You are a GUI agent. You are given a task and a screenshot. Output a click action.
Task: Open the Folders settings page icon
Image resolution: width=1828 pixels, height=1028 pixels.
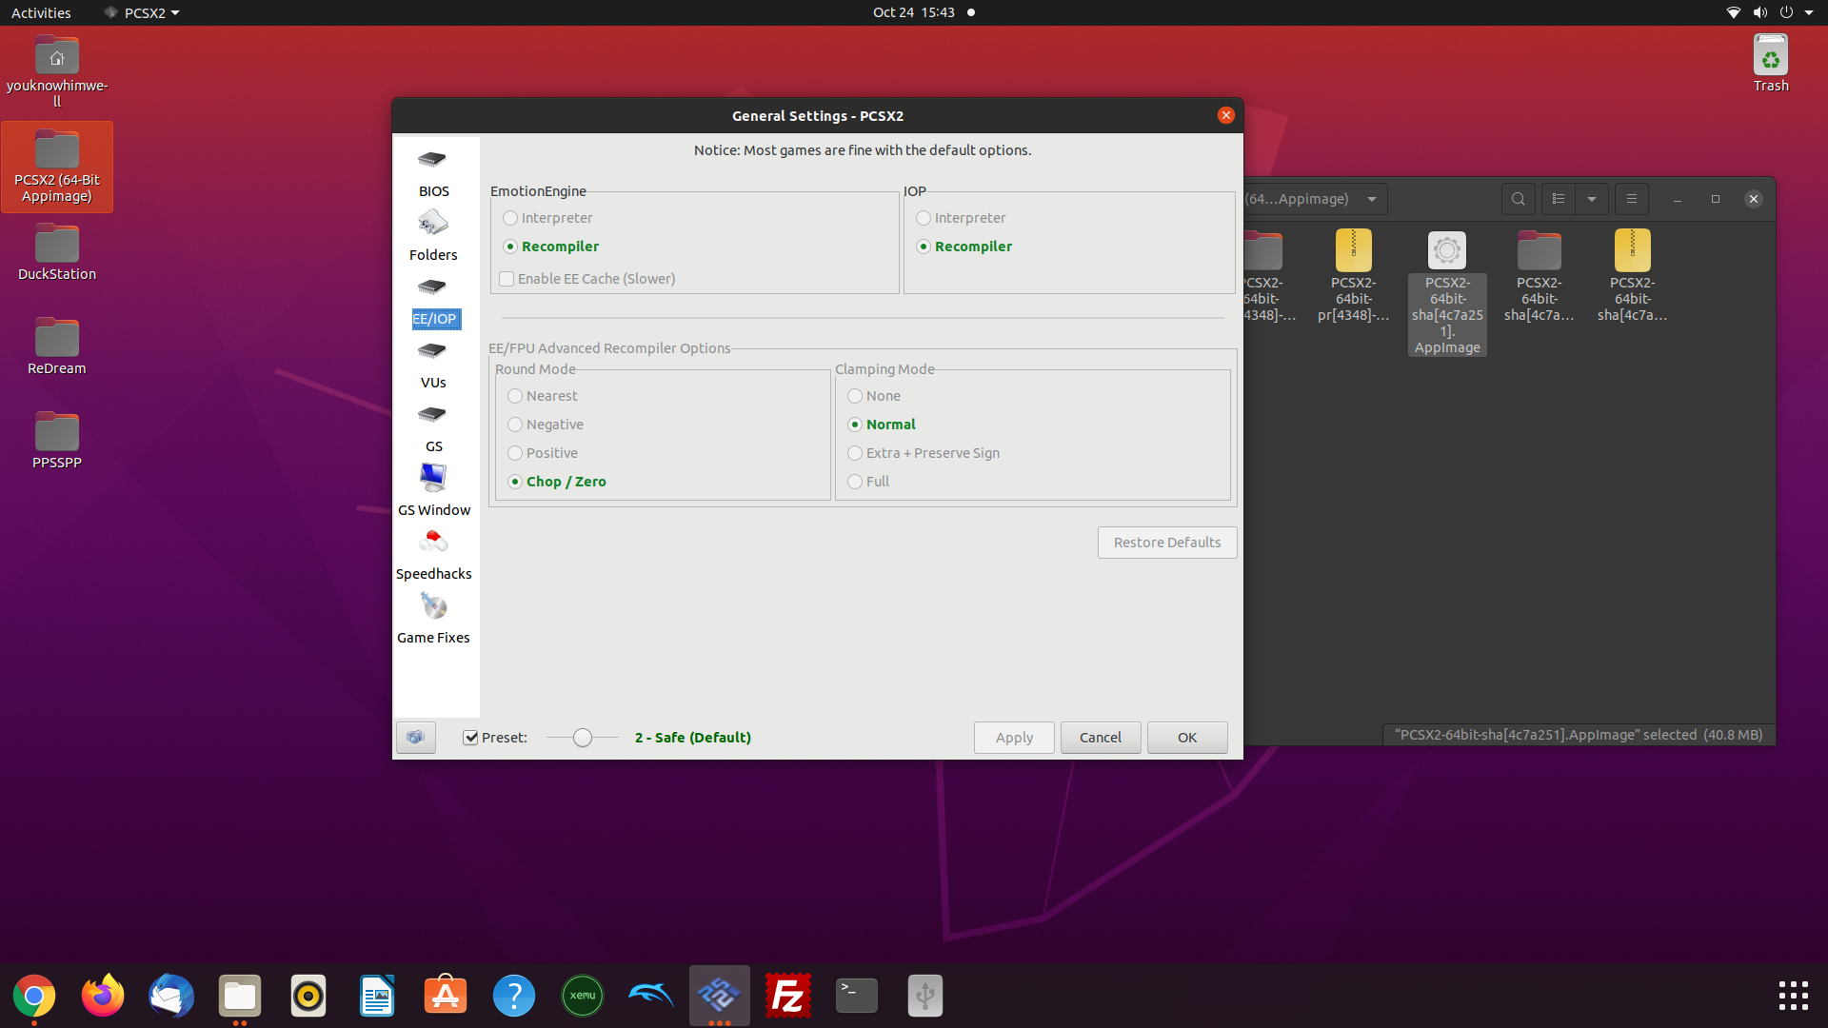[x=432, y=225]
